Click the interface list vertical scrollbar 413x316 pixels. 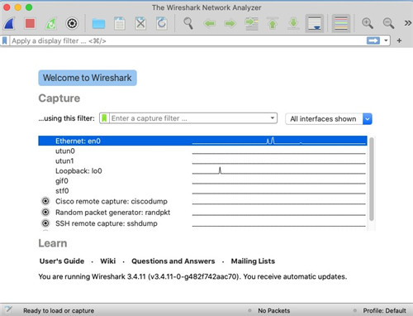point(372,180)
